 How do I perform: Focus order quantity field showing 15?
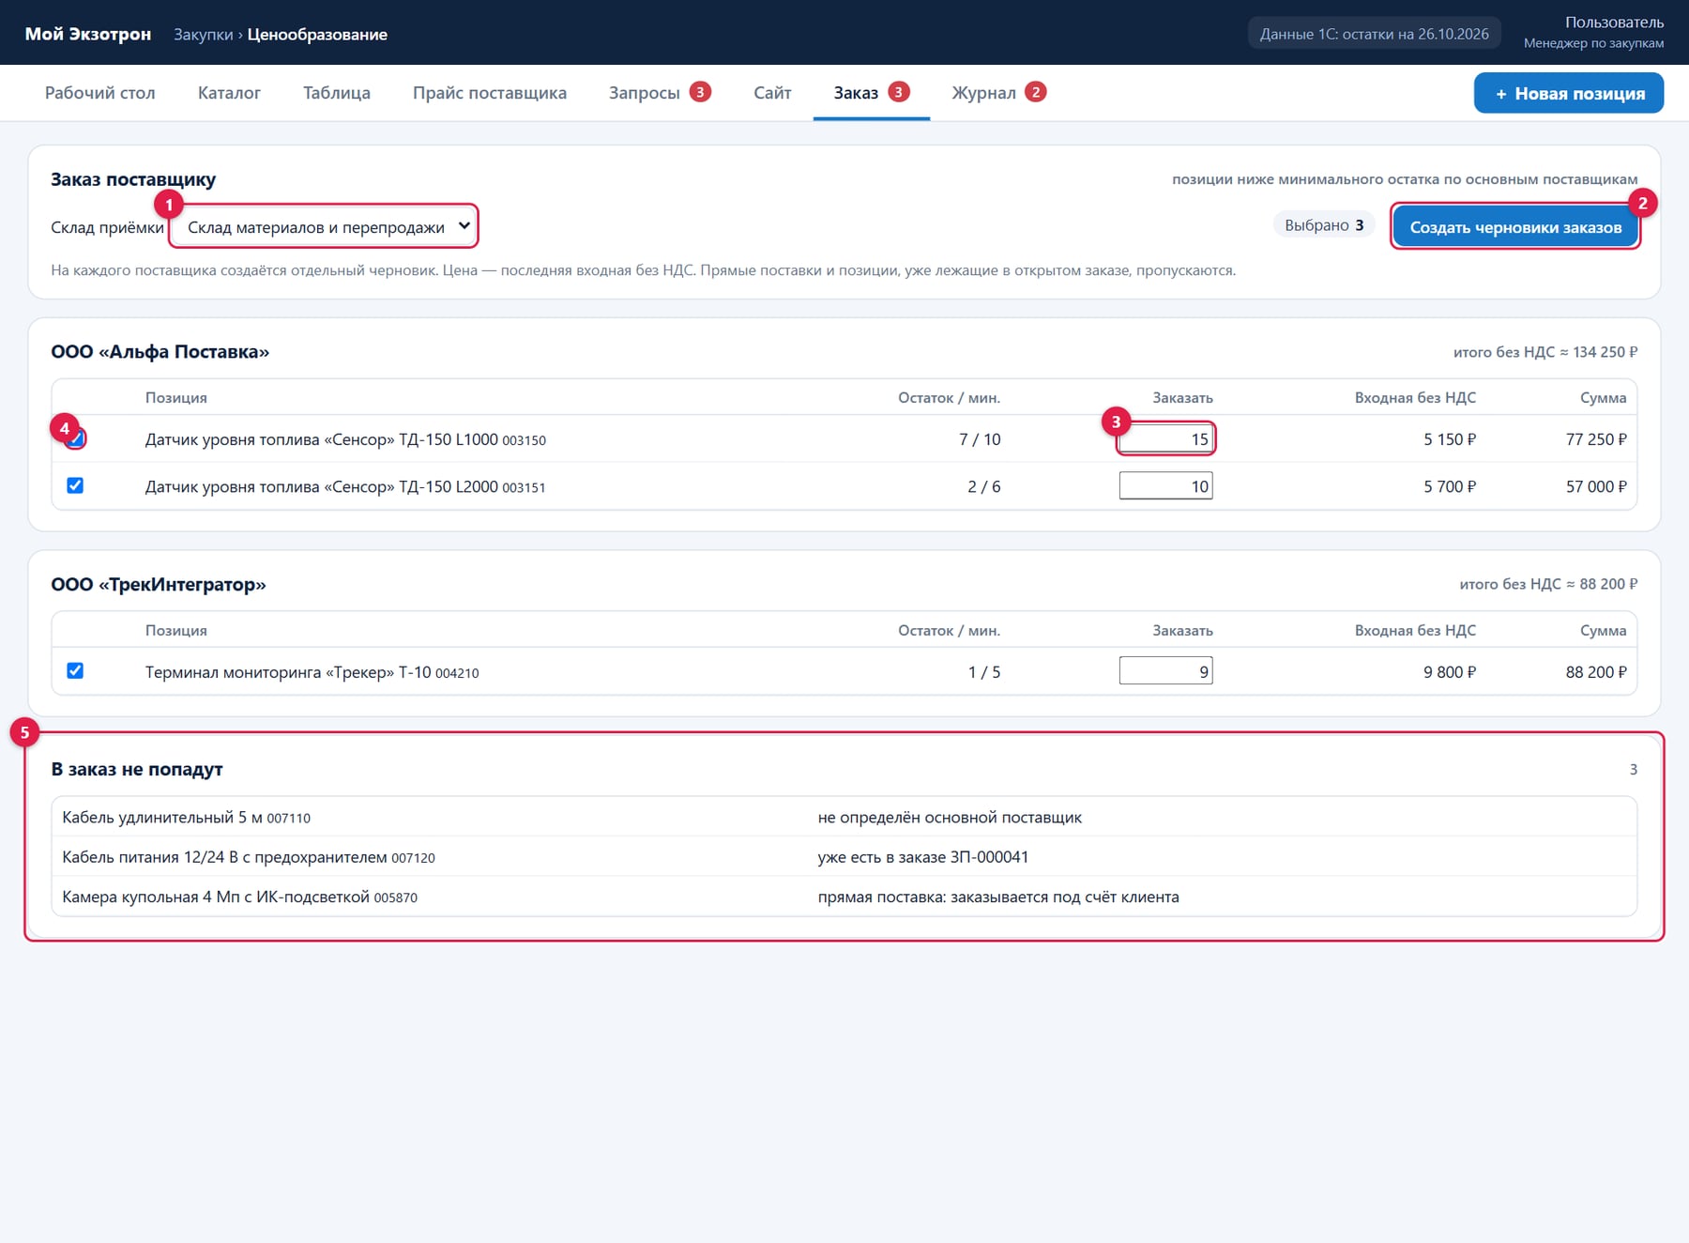(1165, 438)
